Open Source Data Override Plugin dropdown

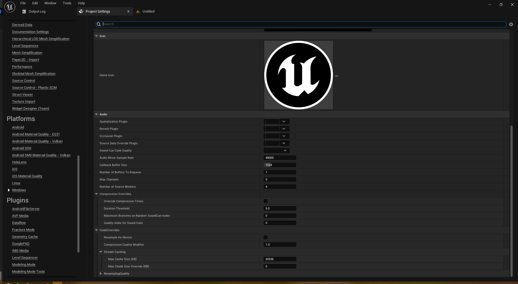276,143
